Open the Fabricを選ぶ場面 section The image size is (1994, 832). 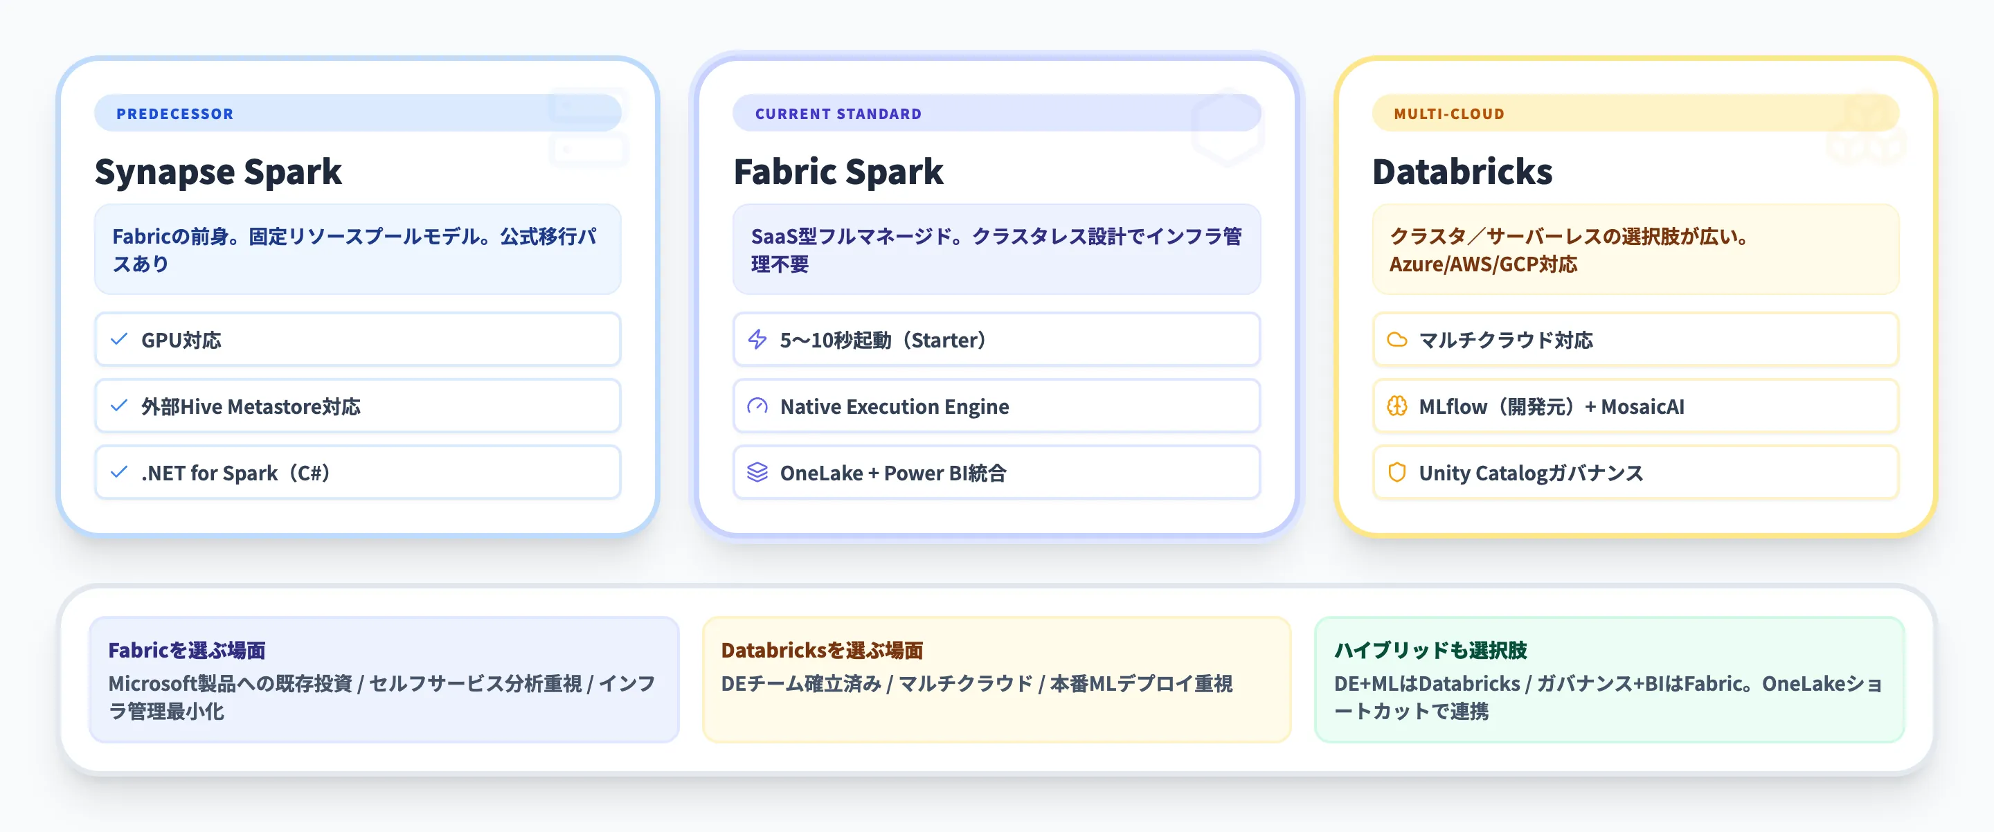coord(384,678)
